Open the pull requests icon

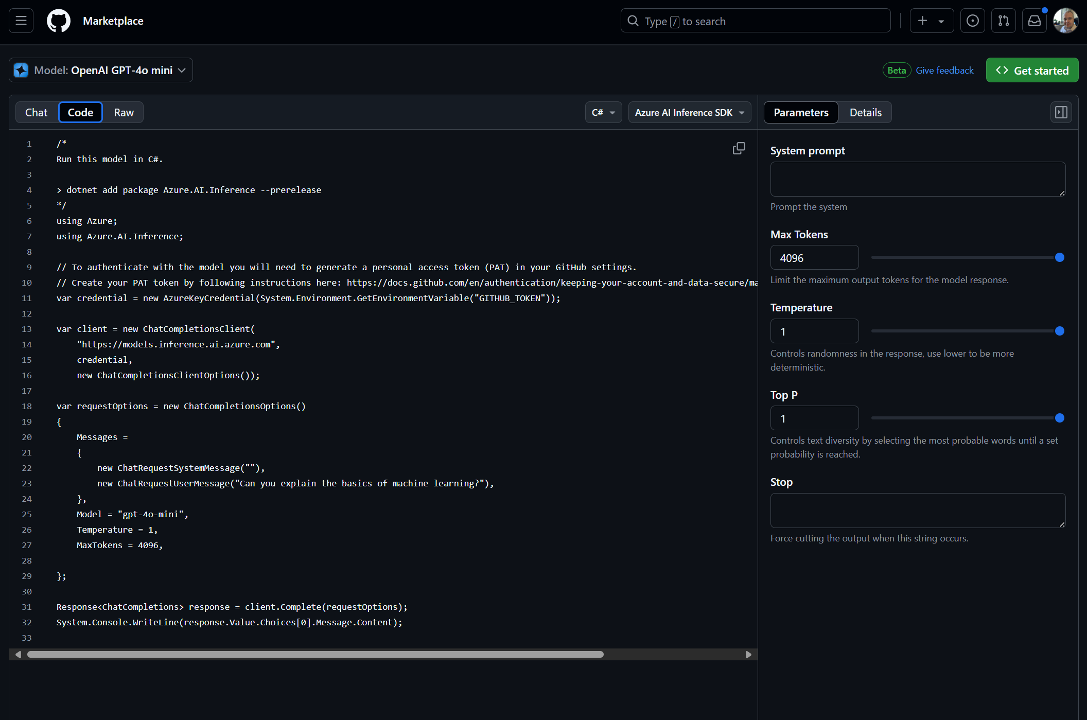pos(1003,21)
